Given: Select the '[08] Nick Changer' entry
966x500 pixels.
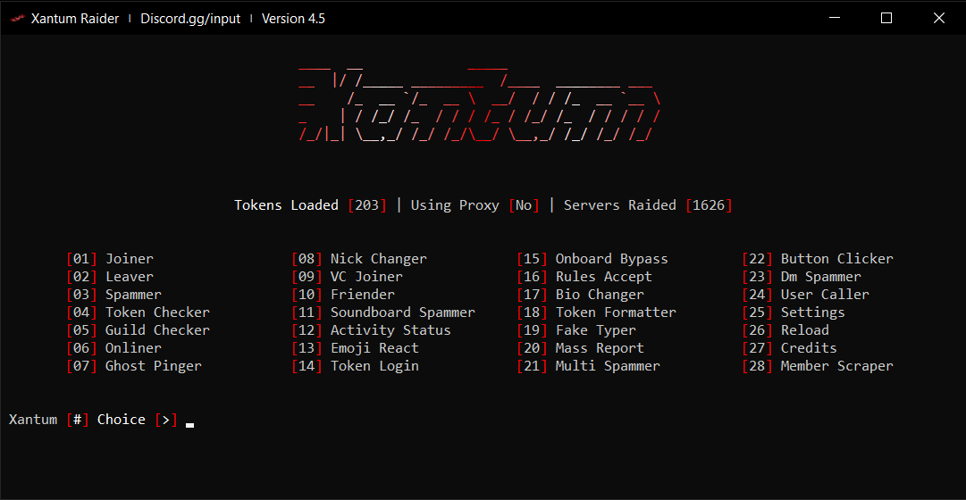Looking at the screenshot, I should point(359,259).
